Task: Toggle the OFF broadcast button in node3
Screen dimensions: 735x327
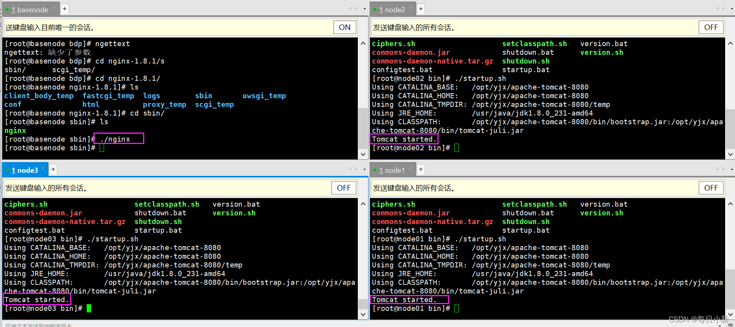Action: (x=344, y=188)
